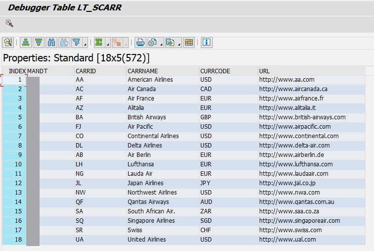Click the 'Japan Airlines' cell
The image size is (374, 251).
tap(163, 183)
